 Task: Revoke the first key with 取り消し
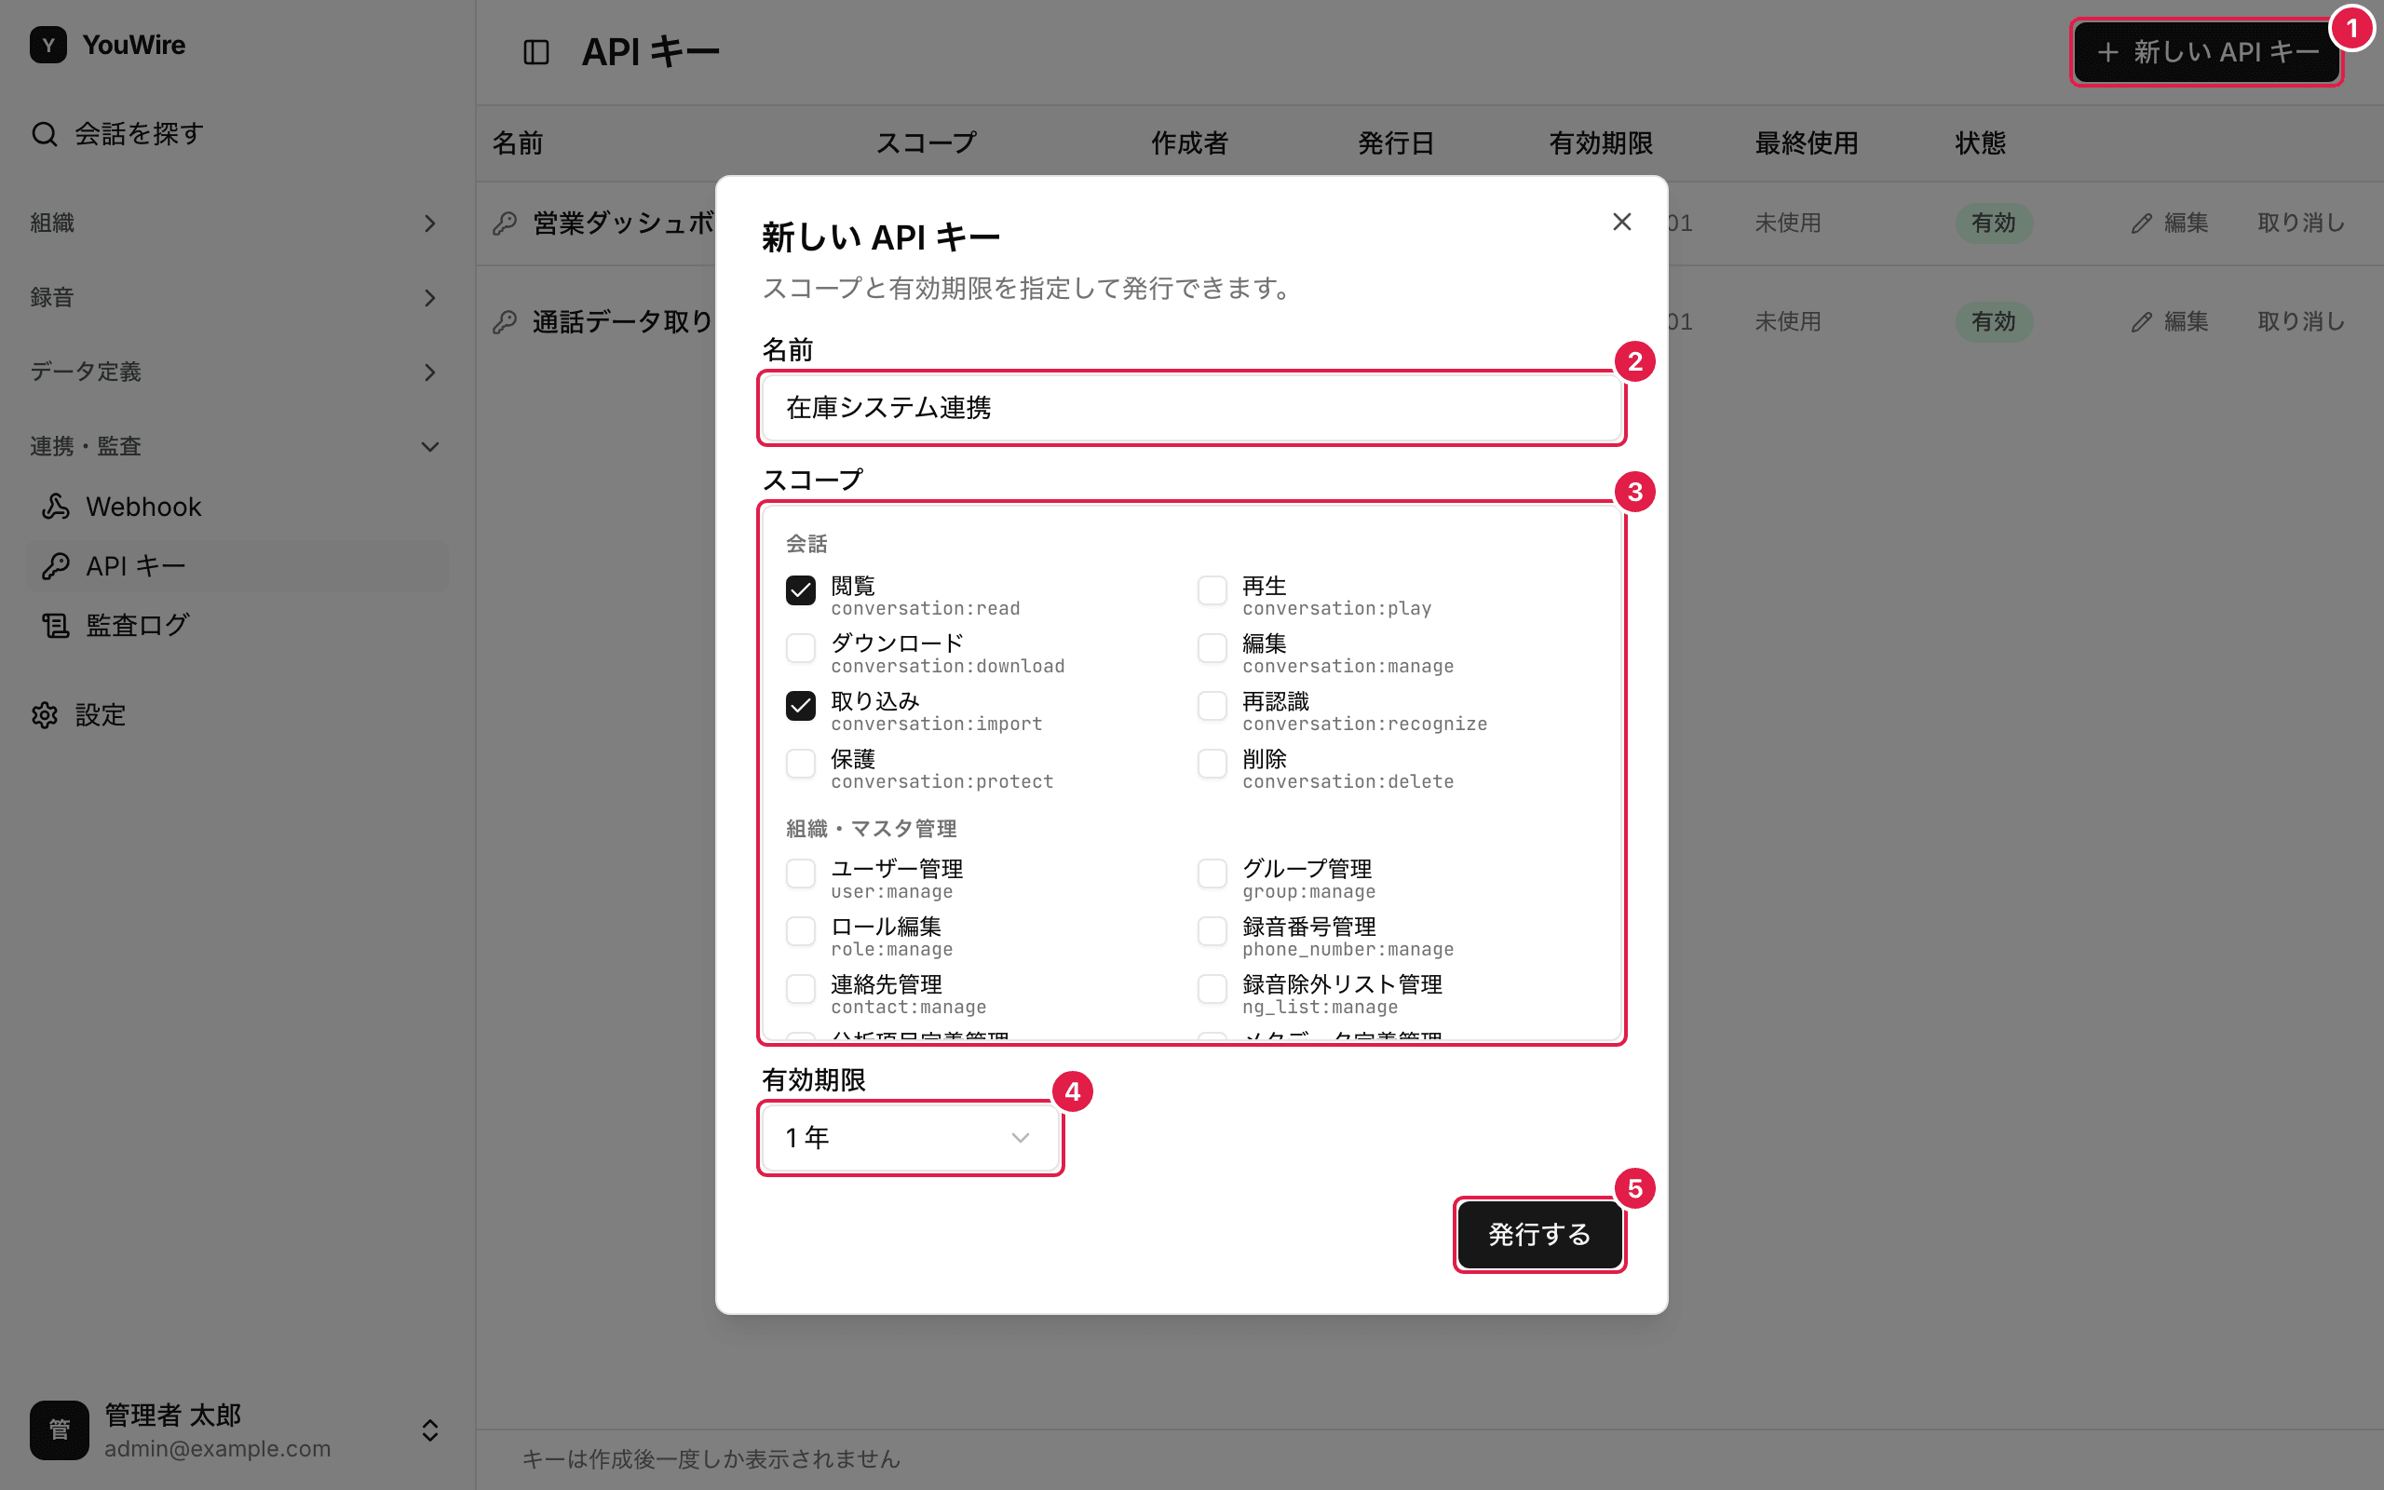(x=2301, y=223)
